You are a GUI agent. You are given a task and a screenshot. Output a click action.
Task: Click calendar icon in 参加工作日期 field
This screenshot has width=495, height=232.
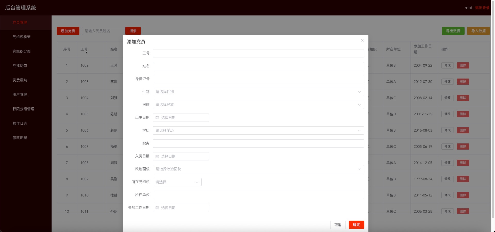coord(157,208)
